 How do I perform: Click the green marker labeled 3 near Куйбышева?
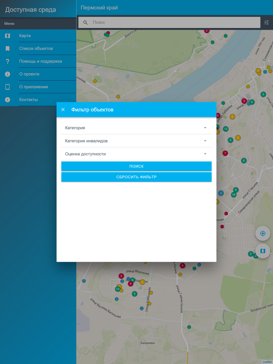click(x=134, y=294)
